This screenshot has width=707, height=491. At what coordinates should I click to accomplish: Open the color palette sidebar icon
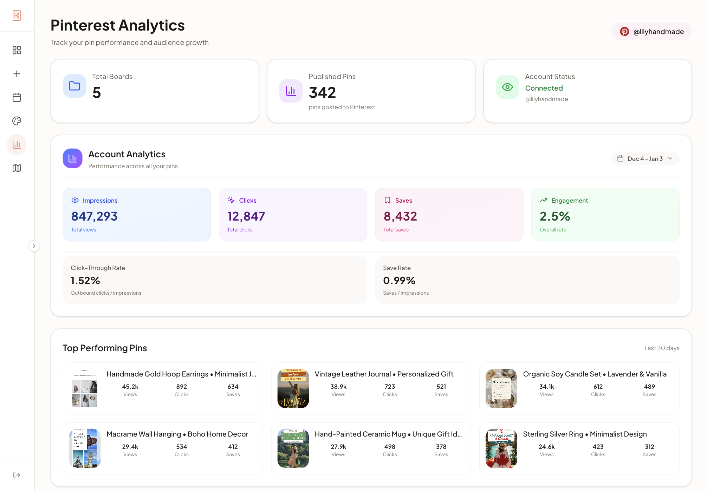(x=17, y=121)
